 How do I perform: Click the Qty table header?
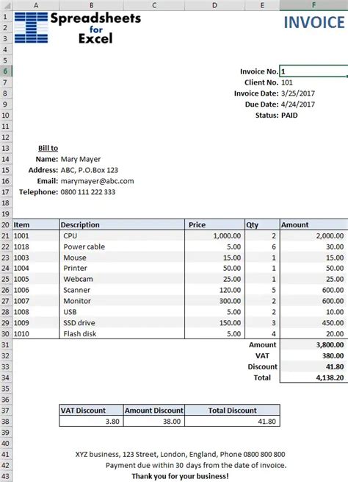262,224
